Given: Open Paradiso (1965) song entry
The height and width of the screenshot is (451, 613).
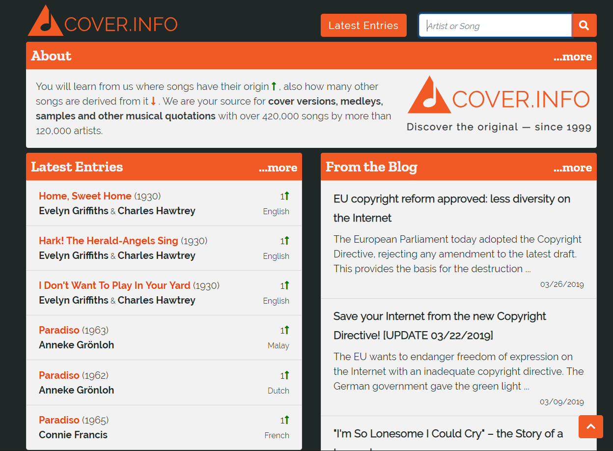Looking at the screenshot, I should pos(59,420).
